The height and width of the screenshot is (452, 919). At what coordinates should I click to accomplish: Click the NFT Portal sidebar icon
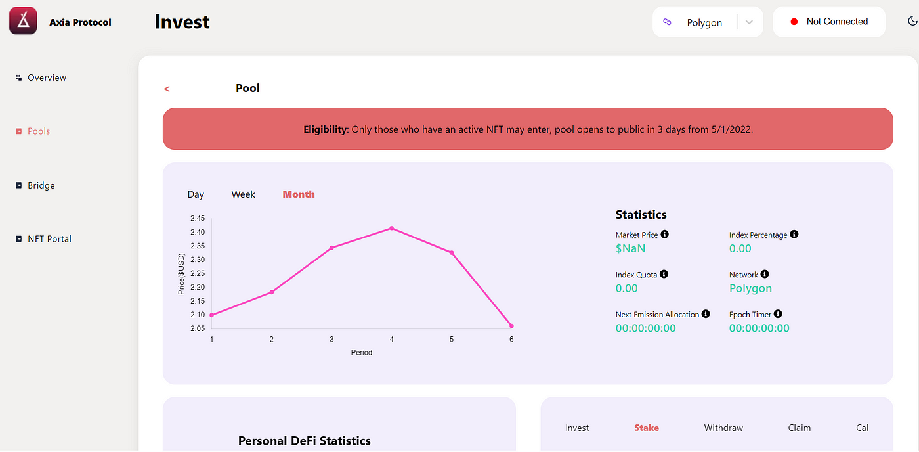coord(18,239)
